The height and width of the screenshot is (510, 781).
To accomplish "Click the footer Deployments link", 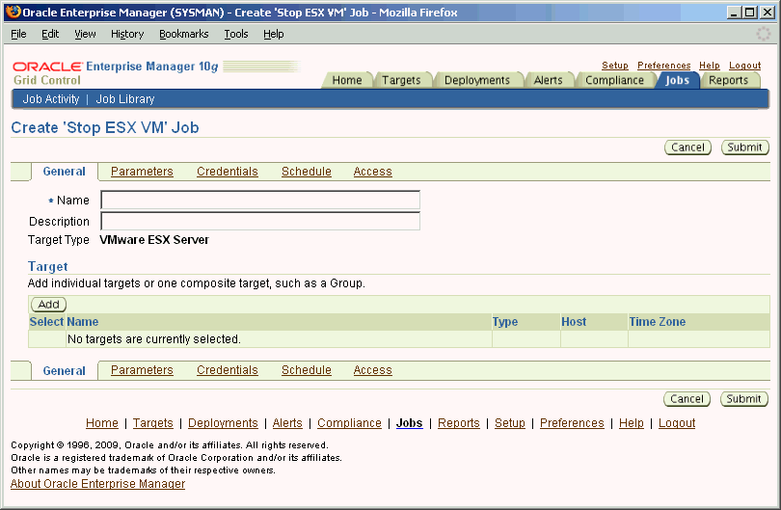I will click(x=223, y=423).
